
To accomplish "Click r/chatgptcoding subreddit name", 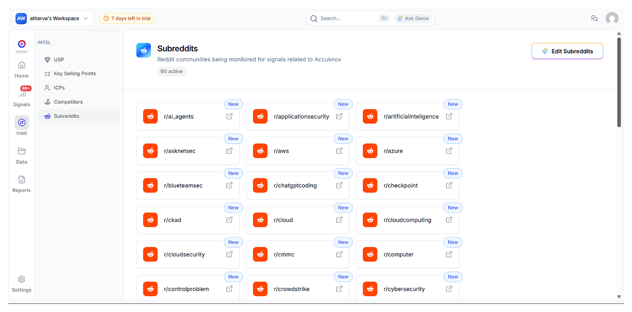I will click(x=295, y=185).
